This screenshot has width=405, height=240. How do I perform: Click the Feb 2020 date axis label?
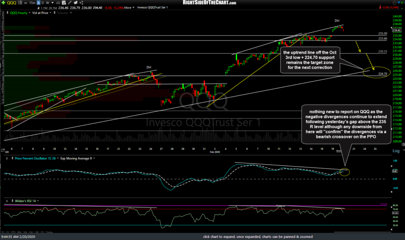pyautogui.click(x=215, y=152)
